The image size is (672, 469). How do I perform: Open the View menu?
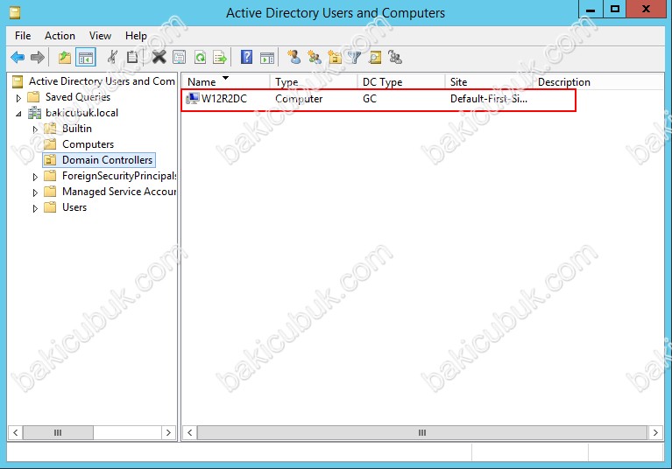[x=100, y=36]
